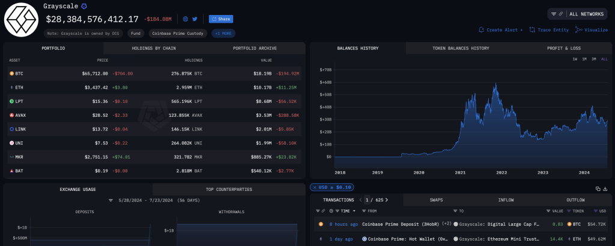
Task: Click Trace Entity link
Action: [549, 30]
